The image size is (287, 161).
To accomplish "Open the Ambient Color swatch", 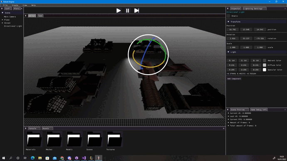I will coord(265,61).
